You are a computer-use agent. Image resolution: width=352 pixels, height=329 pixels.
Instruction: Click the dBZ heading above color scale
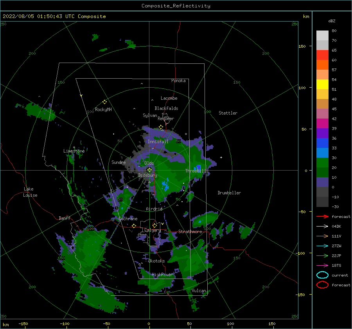[332, 21]
